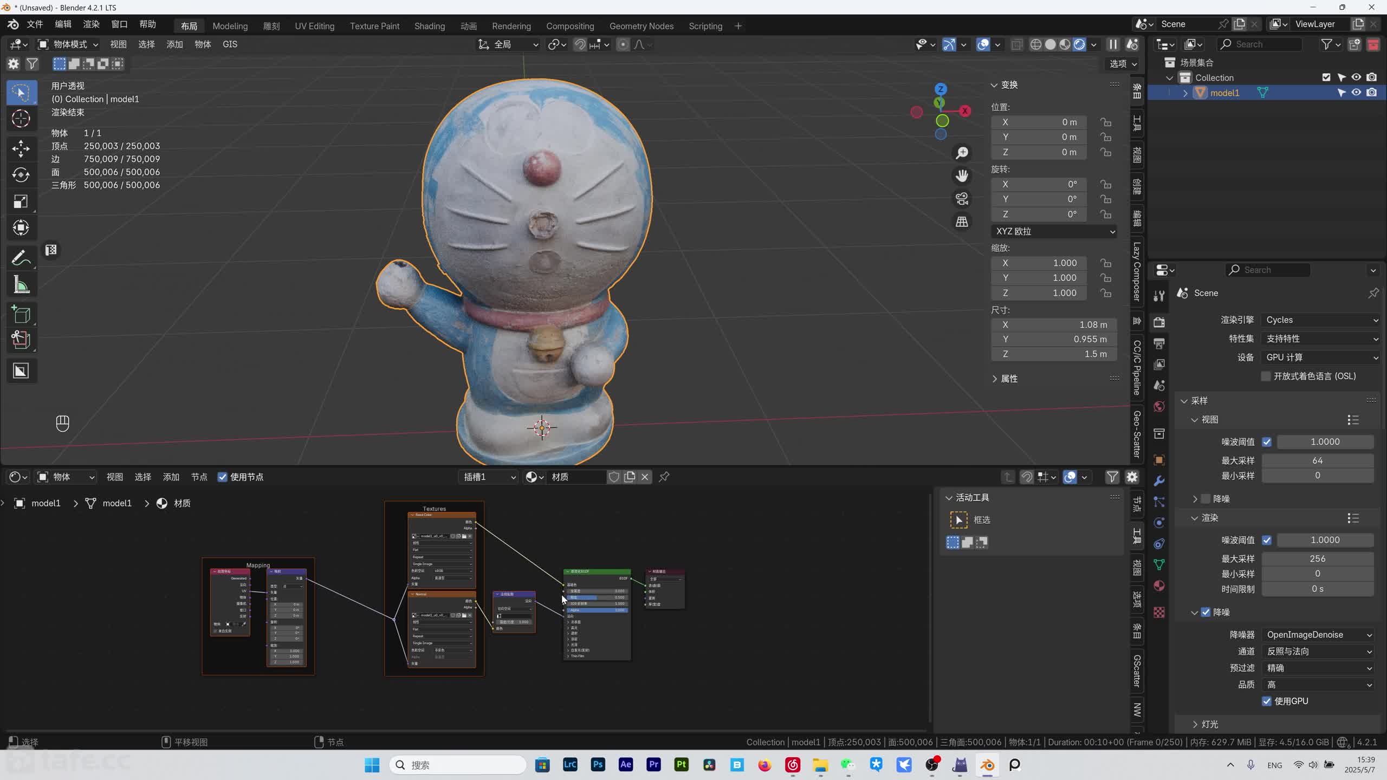Toggle camera view icon in viewport
1387x780 pixels.
click(x=962, y=199)
